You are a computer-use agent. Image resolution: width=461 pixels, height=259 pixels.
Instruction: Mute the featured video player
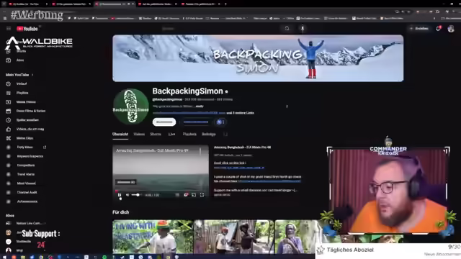tap(127, 195)
